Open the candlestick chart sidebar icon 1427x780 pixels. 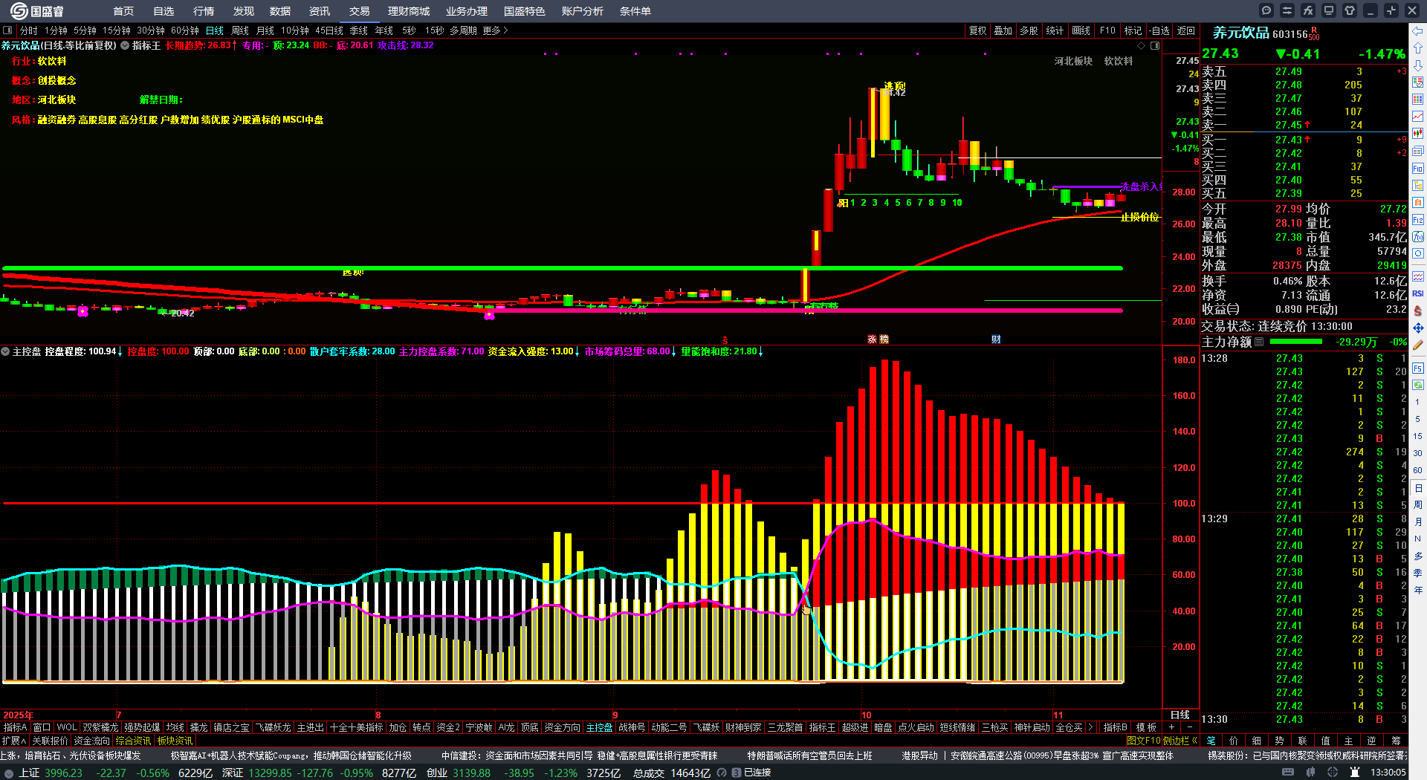pyautogui.click(x=1418, y=134)
